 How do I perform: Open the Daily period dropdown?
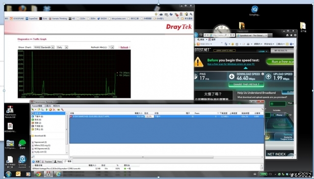tap(62, 47)
